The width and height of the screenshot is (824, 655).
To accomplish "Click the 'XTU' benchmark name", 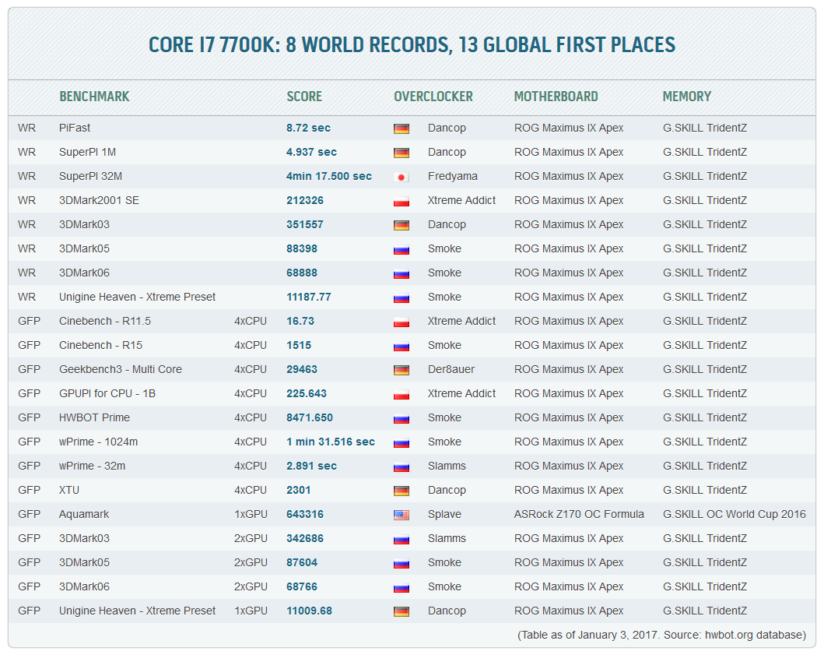I will [69, 491].
